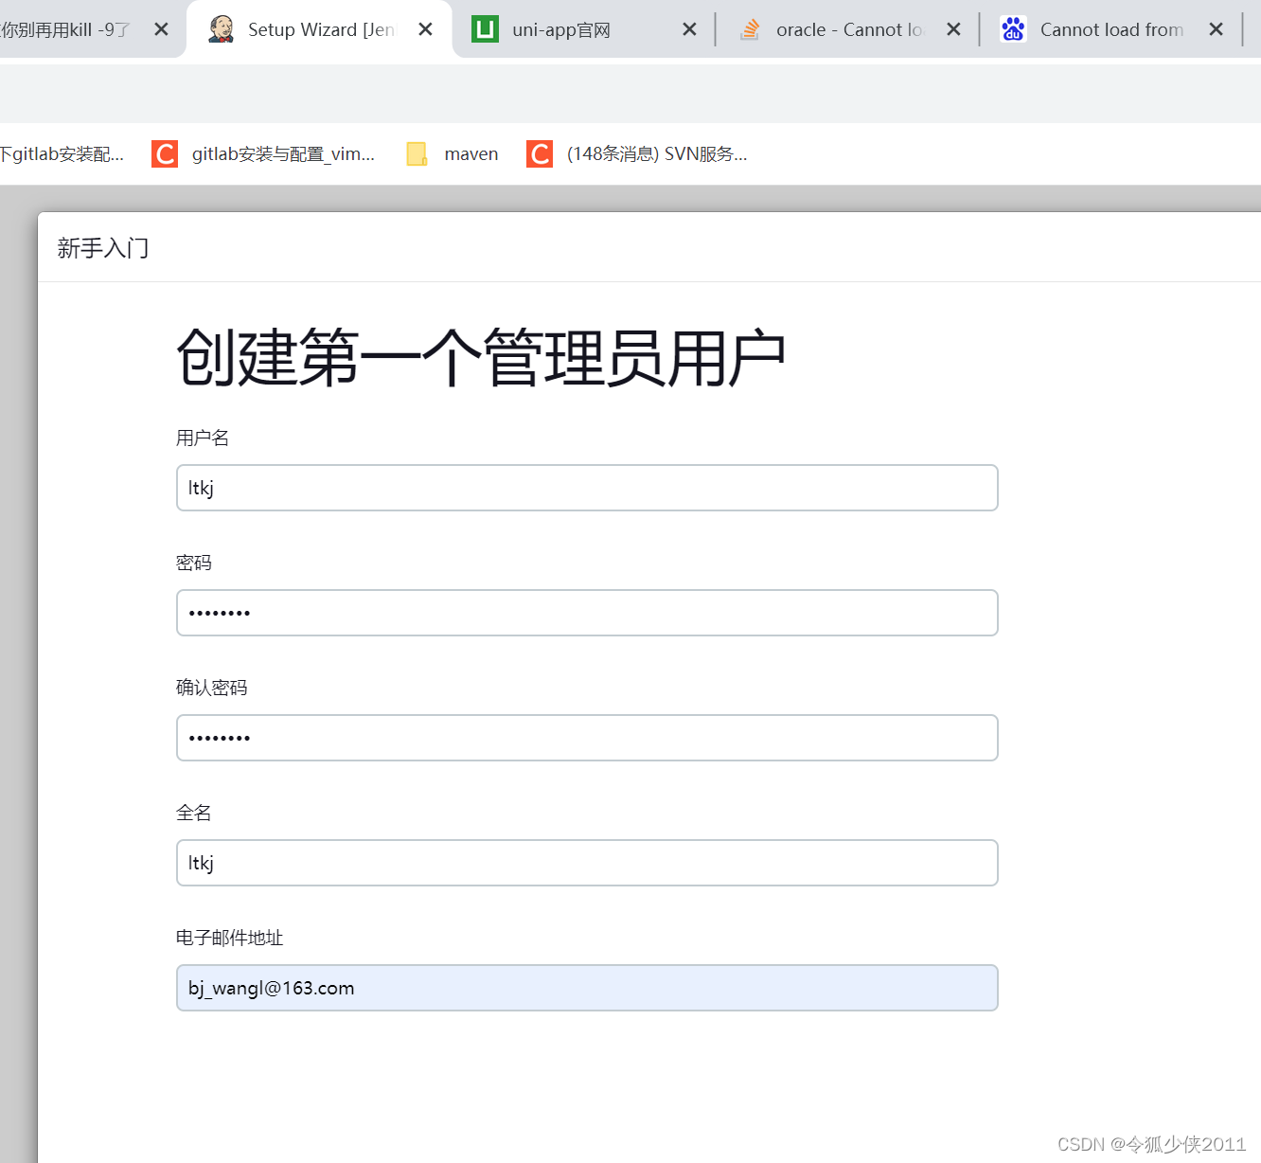Click the 创建第一个管理员用户 heading
Screen dimensions: 1261x1163
click(481, 358)
